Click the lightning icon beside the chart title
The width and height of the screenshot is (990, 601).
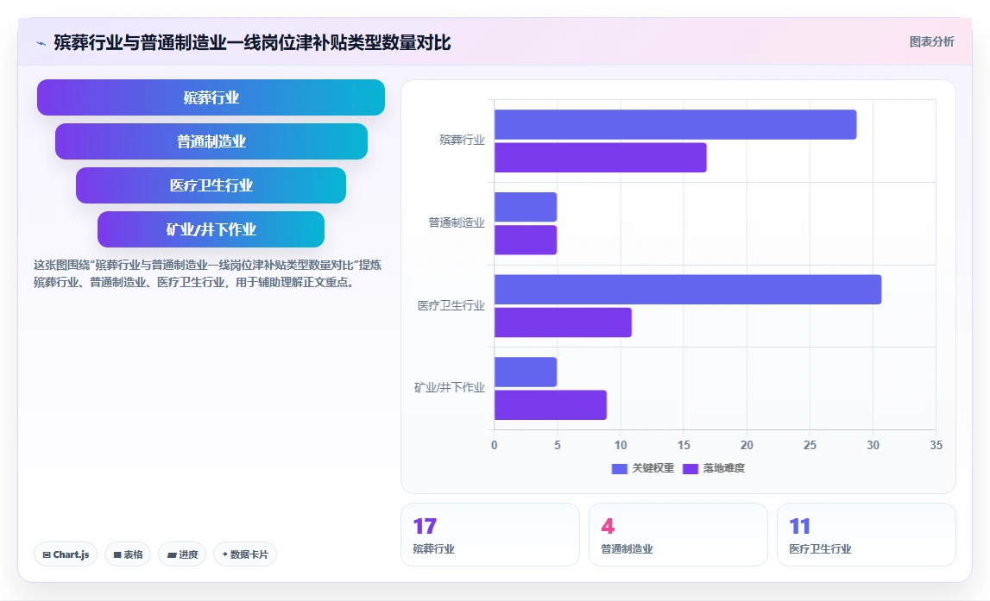[x=41, y=43]
